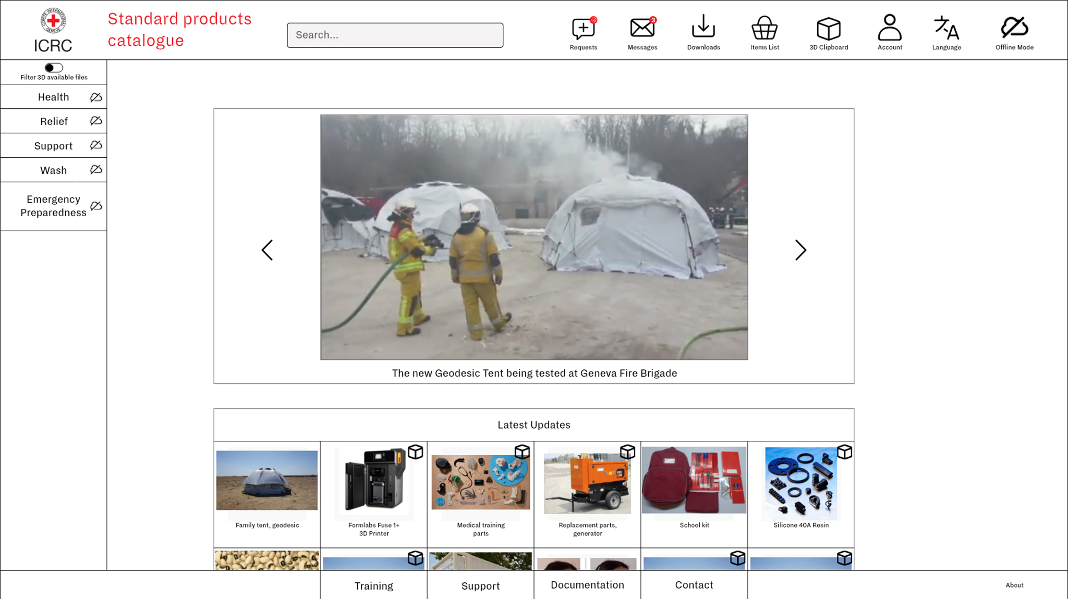This screenshot has height=599, width=1068.
Task: Toggle Offline Mode cloud icon
Action: (x=1014, y=27)
